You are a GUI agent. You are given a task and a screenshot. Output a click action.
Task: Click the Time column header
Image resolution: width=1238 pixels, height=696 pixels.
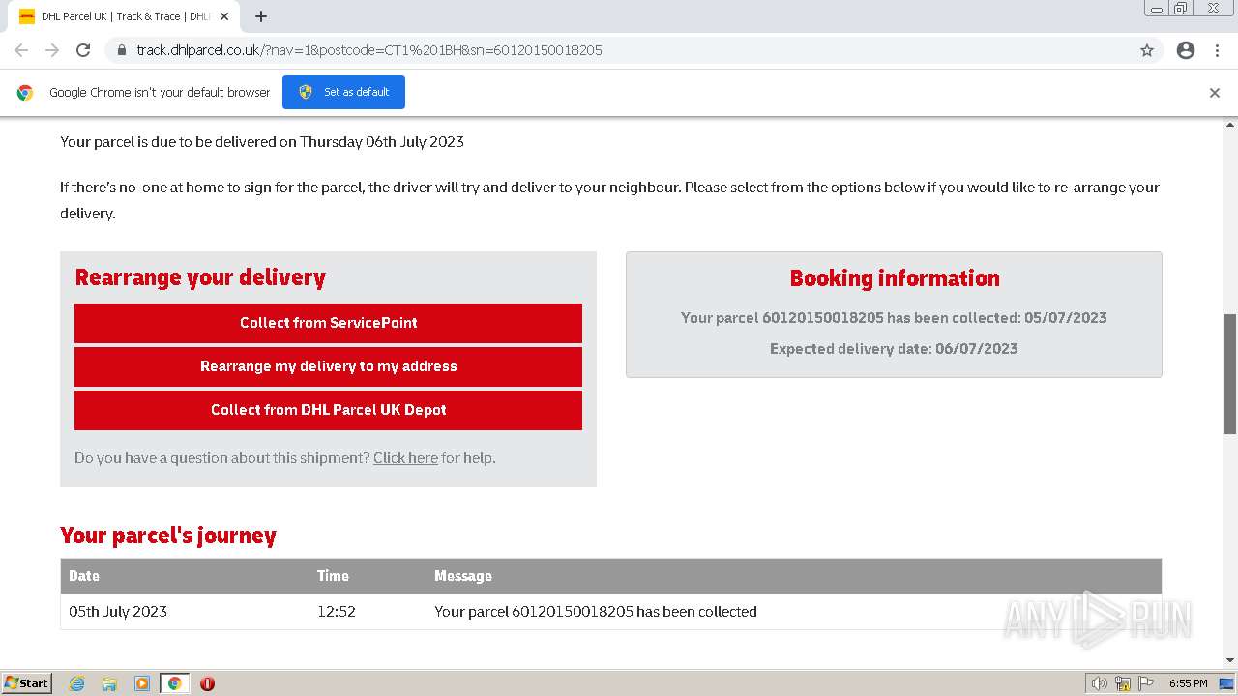coord(333,576)
